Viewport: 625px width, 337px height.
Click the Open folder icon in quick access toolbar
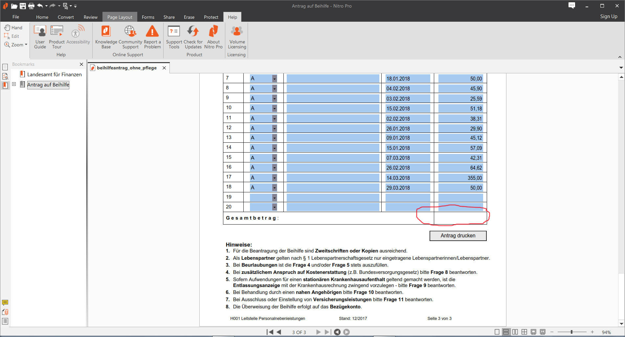(14, 6)
